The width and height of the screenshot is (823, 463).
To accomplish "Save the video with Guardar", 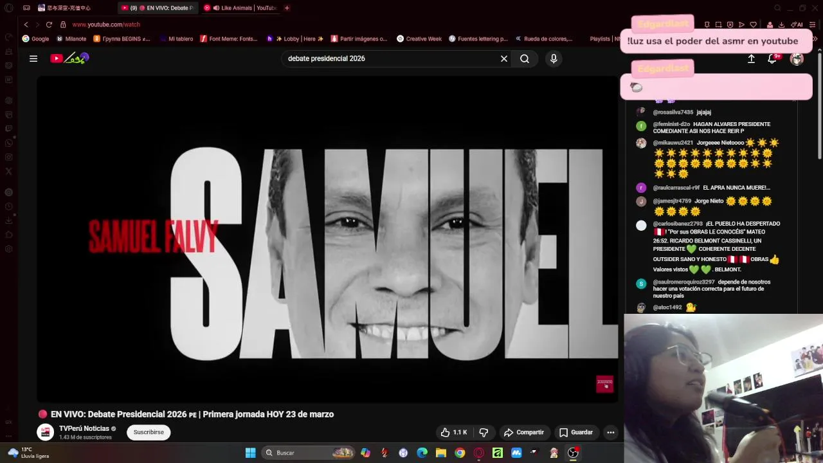I will [576, 432].
